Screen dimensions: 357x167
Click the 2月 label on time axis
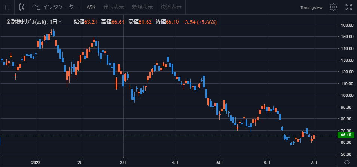(81, 163)
